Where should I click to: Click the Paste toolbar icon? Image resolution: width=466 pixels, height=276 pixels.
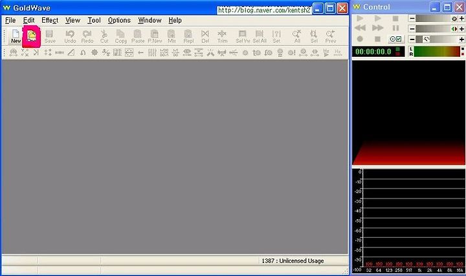tap(138, 36)
